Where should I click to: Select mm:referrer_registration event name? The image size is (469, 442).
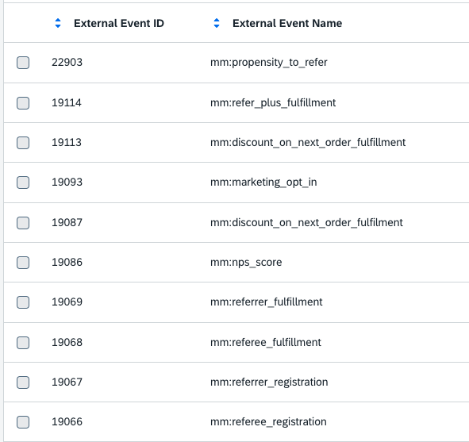[x=269, y=382]
